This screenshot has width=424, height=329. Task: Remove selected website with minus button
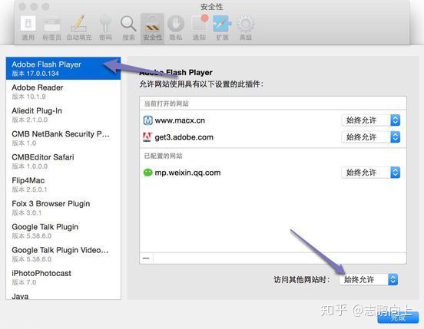pos(146,258)
